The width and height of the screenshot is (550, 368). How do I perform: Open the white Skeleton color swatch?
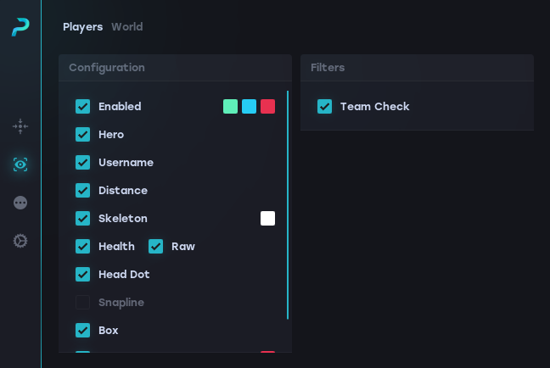pos(267,219)
